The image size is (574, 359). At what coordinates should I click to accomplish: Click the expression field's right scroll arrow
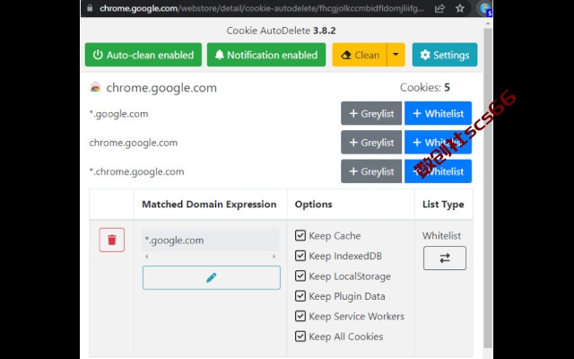coord(274,257)
